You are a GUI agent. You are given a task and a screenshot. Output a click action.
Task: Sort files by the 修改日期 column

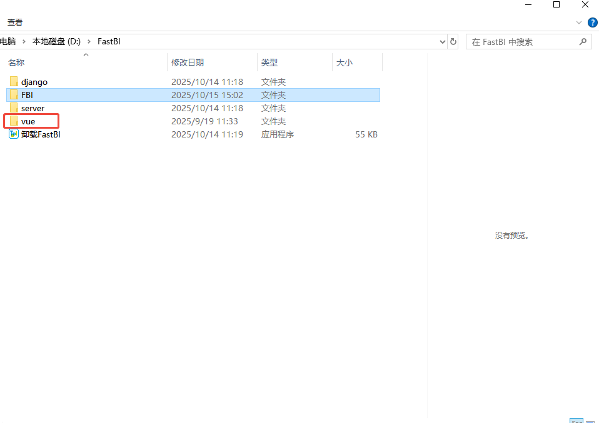coord(188,62)
